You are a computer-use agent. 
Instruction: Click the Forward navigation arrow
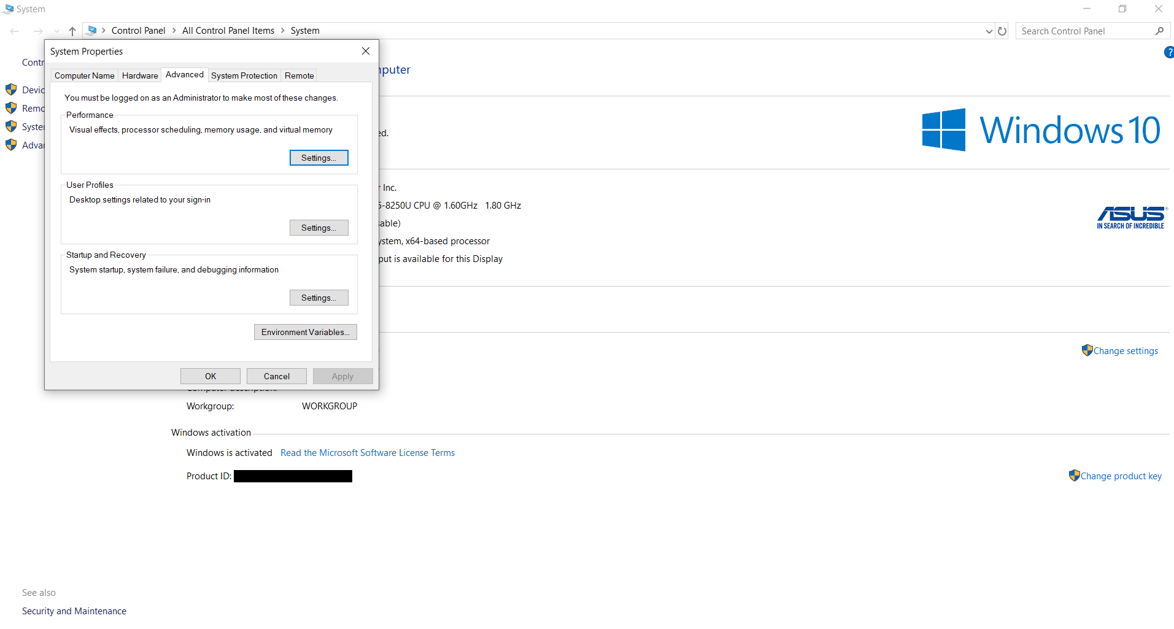click(38, 31)
